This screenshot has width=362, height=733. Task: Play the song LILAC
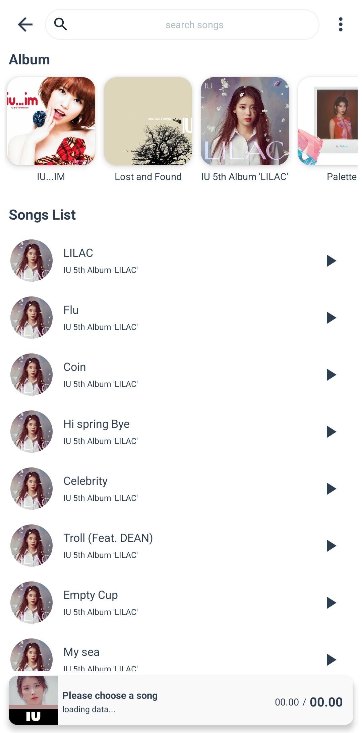[x=331, y=261]
